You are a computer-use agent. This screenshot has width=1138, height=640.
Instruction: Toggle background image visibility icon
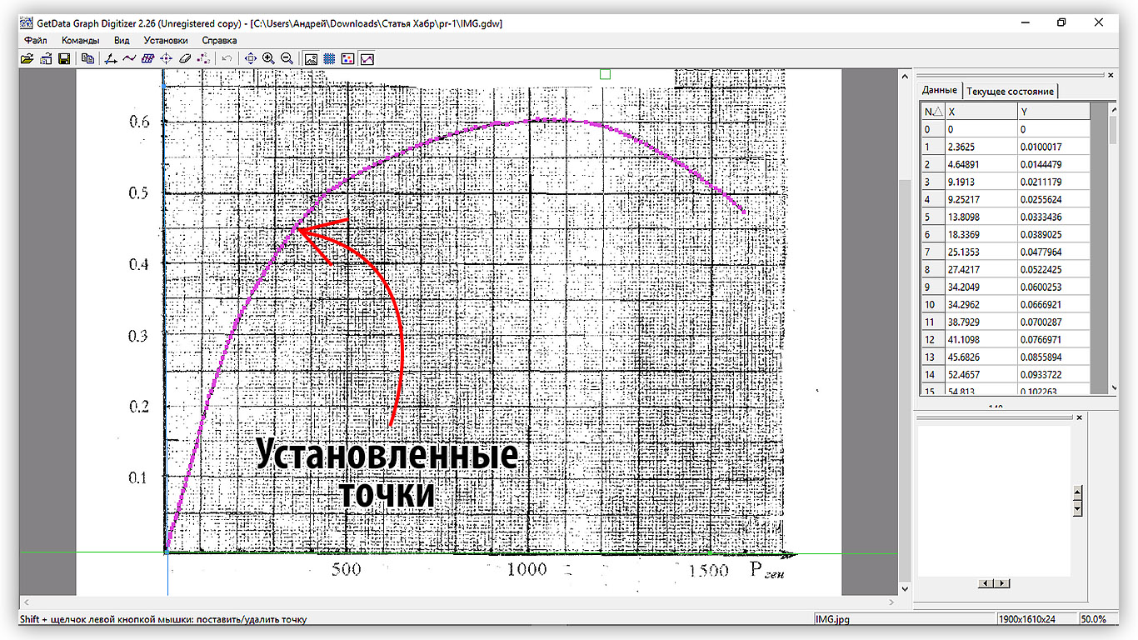click(311, 58)
